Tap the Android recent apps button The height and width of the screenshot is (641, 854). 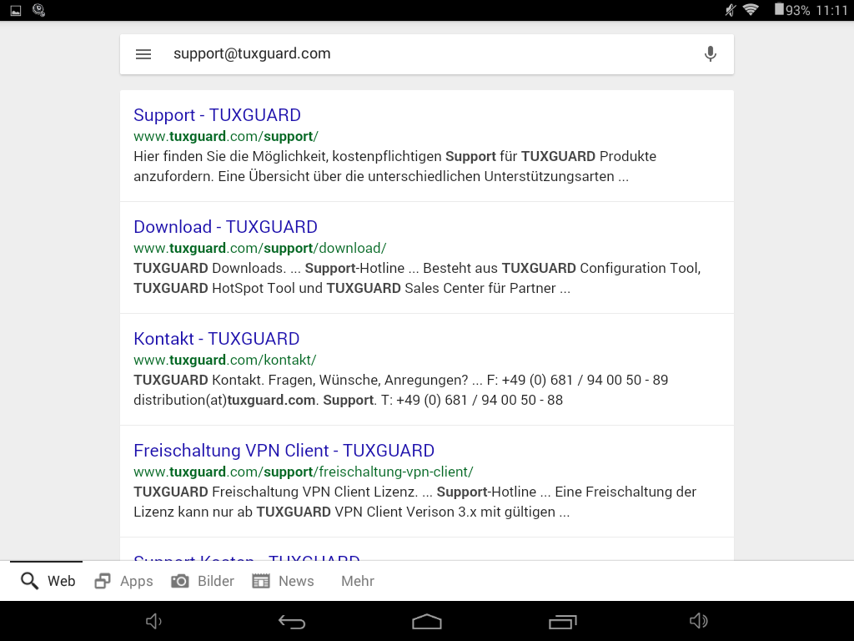pos(563,621)
